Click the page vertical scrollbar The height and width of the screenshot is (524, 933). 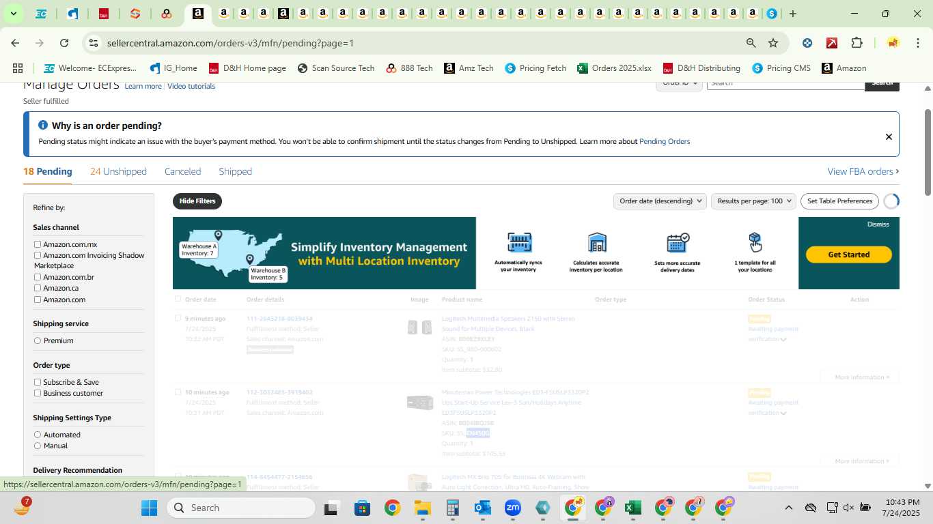pos(928,151)
